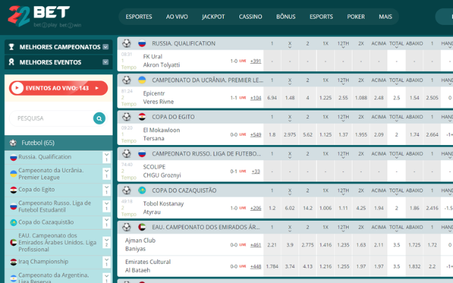
Task: Open the MAIS menu
Action: coord(385,17)
